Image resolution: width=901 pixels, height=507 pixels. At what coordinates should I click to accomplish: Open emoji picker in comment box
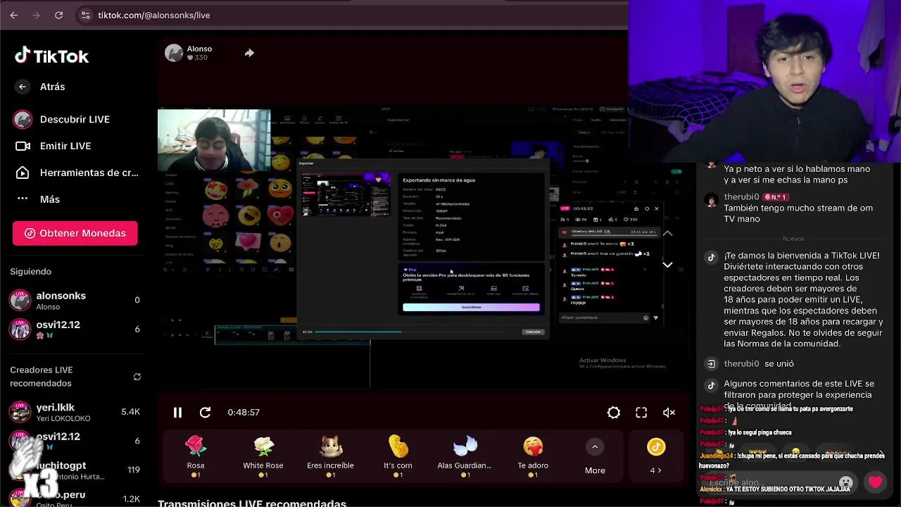point(846,483)
